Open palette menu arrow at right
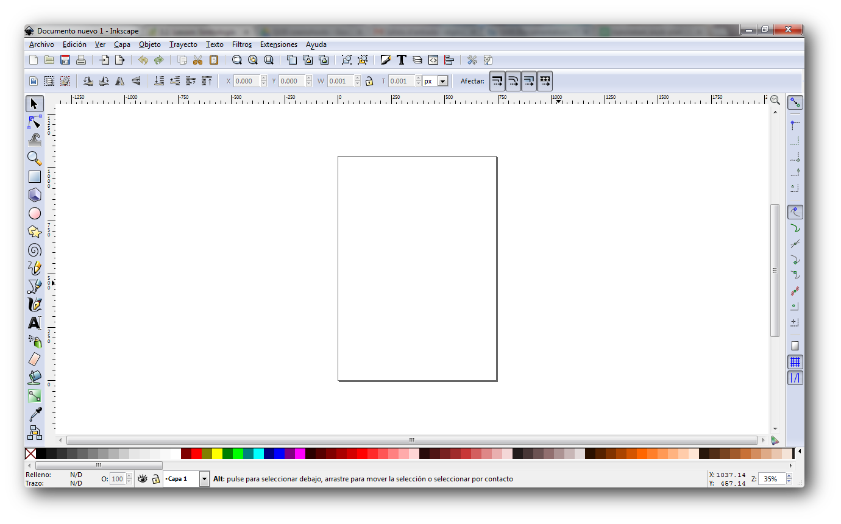The image size is (841, 524). pyautogui.click(x=800, y=453)
